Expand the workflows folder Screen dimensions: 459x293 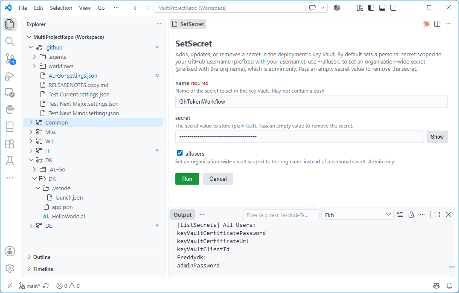coord(35,66)
